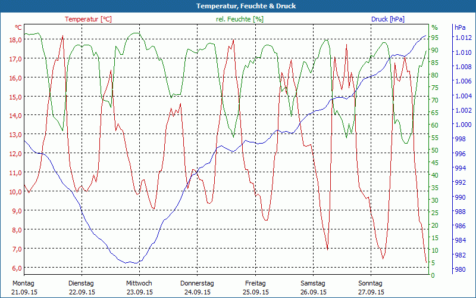This screenshot has height=298, width=476.
Task: Click the '7,0' temperature axis value
Action: (17, 249)
